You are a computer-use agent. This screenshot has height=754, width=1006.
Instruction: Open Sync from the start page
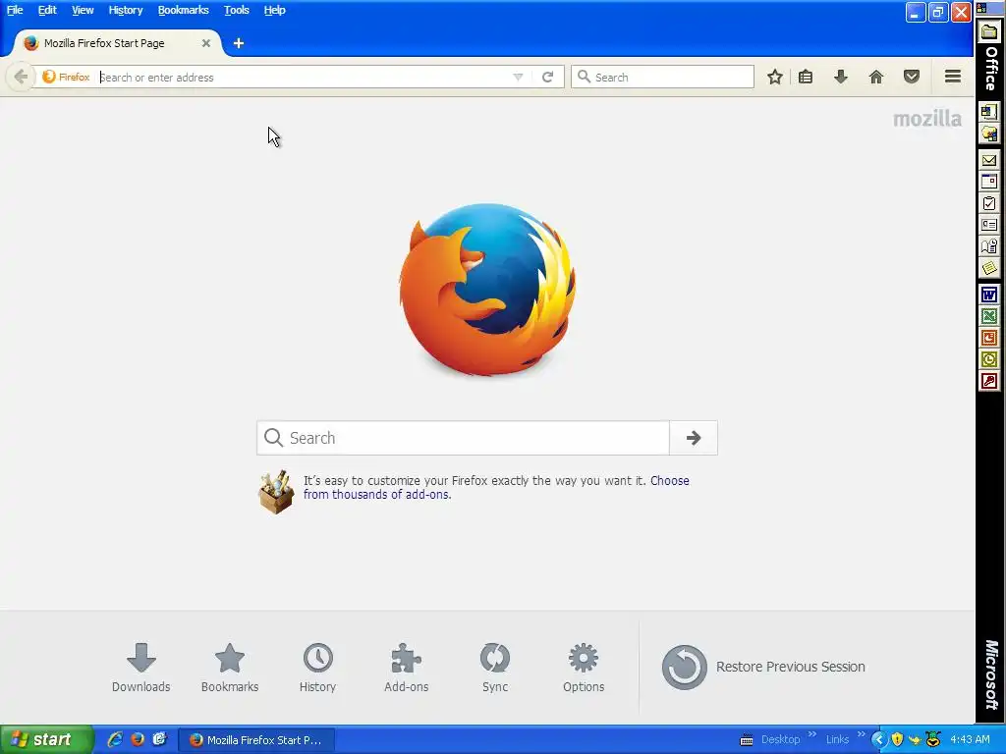coord(495,668)
